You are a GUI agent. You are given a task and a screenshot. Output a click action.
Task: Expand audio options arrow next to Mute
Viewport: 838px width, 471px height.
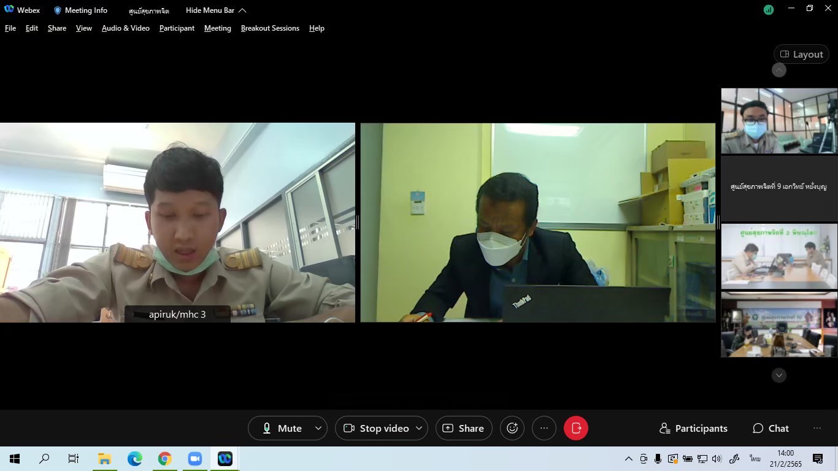coord(318,428)
